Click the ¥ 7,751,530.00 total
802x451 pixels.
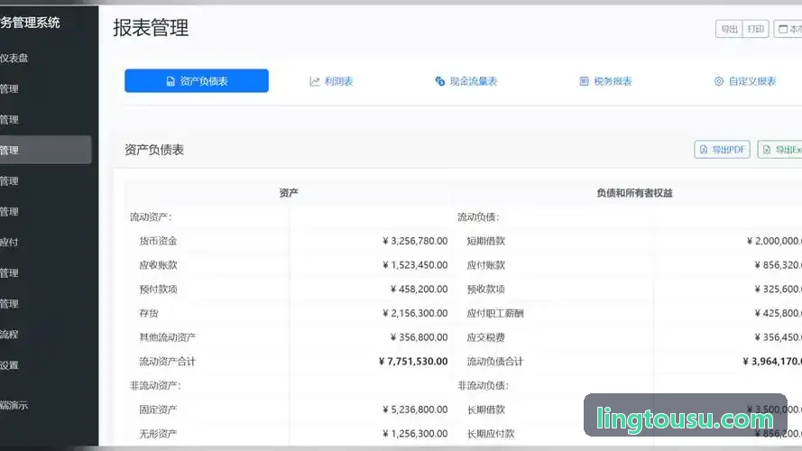(413, 361)
